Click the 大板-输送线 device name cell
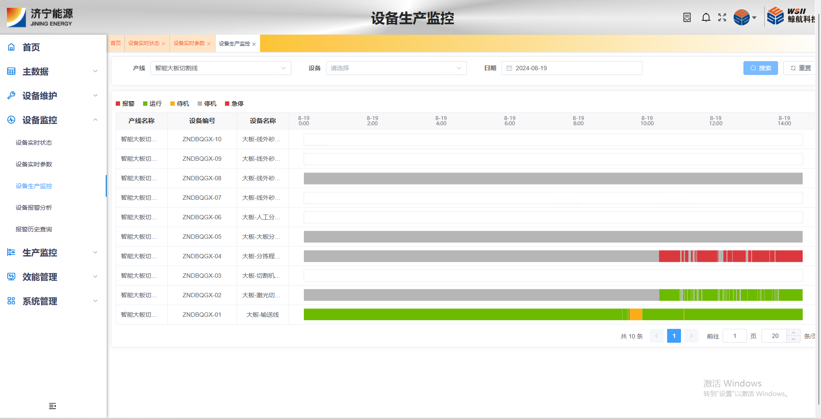The width and height of the screenshot is (821, 419). (x=263, y=315)
